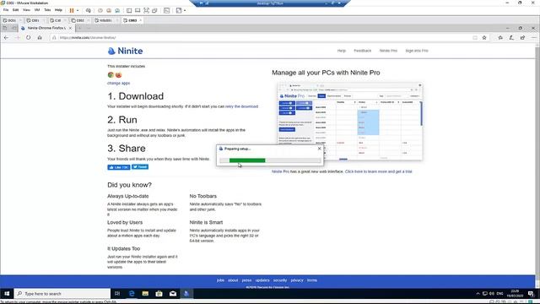
Task: Click the favorites star in address bar
Action: (x=484, y=37)
